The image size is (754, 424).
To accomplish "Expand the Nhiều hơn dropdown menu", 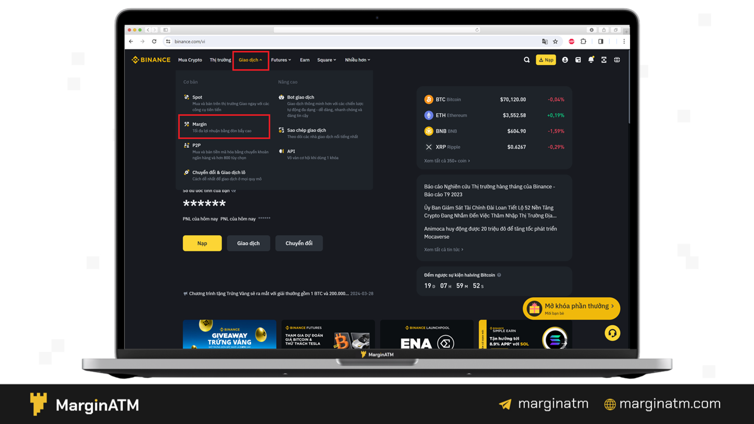I will click(x=357, y=59).
